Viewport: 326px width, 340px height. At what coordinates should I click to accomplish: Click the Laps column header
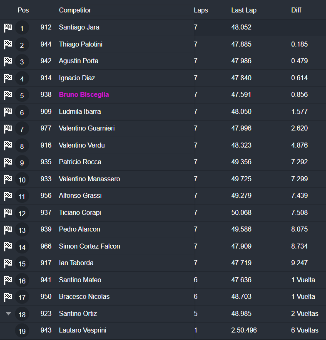201,10
